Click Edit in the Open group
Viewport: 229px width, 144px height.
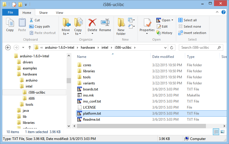pos(162,26)
